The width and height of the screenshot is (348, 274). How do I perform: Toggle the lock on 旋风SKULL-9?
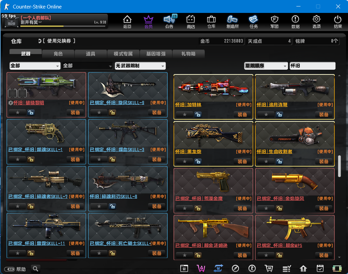[x=112, y=113]
